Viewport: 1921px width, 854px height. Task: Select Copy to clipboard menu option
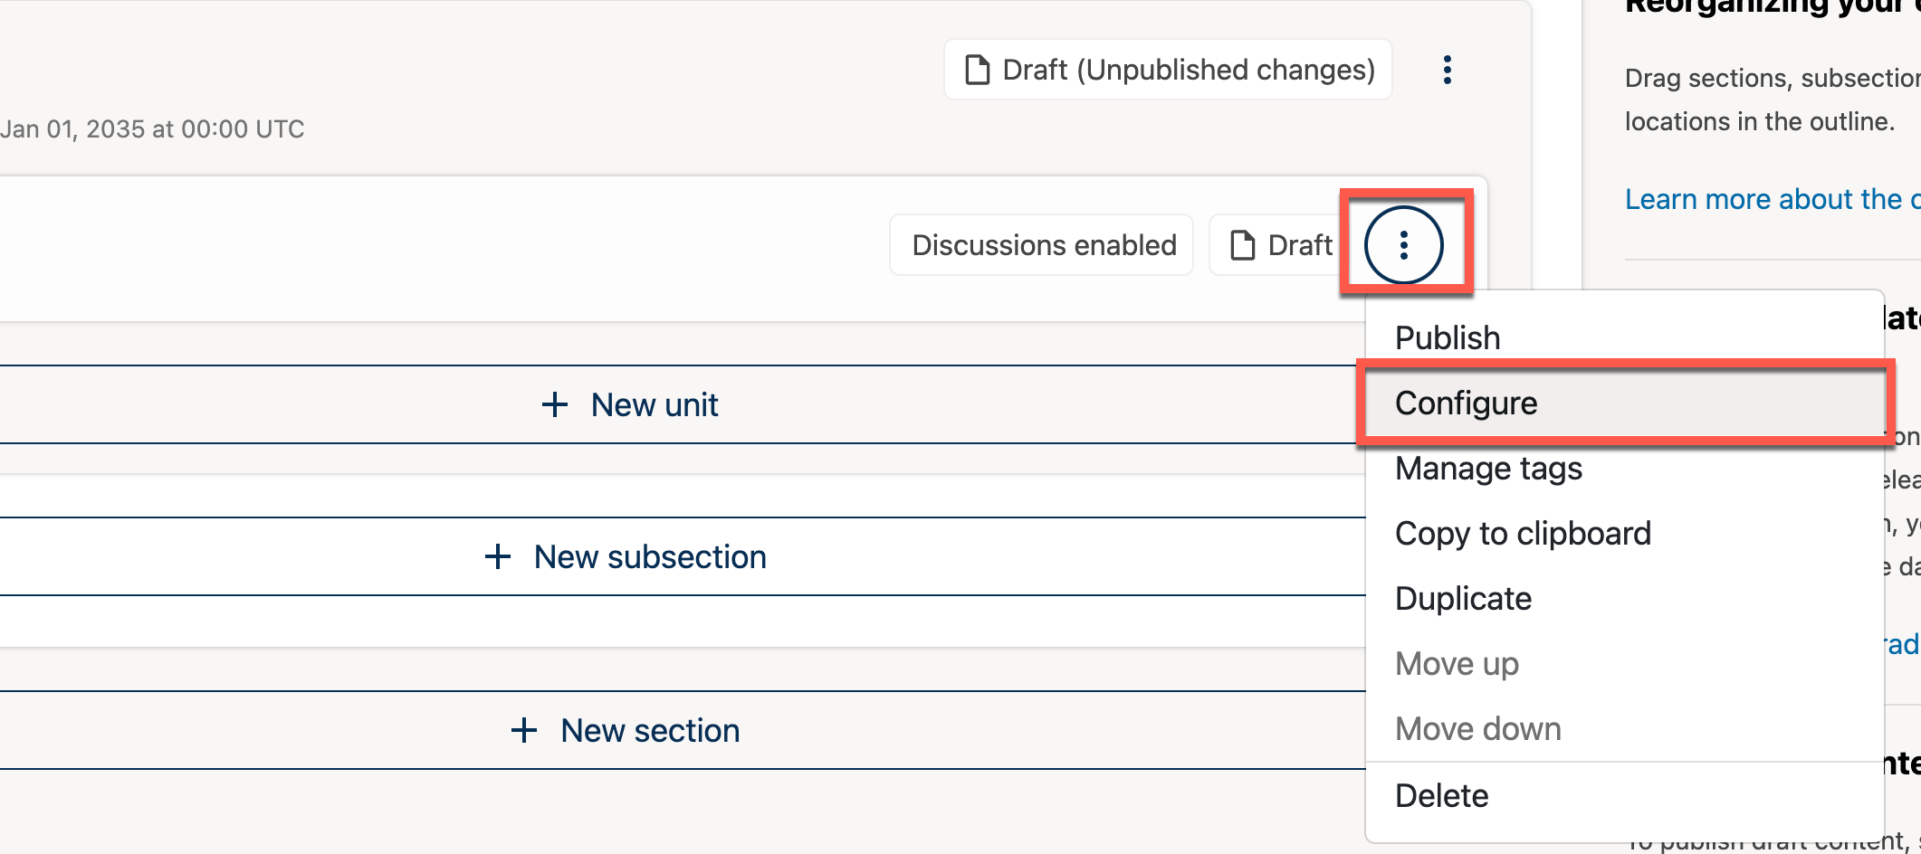click(1523, 533)
